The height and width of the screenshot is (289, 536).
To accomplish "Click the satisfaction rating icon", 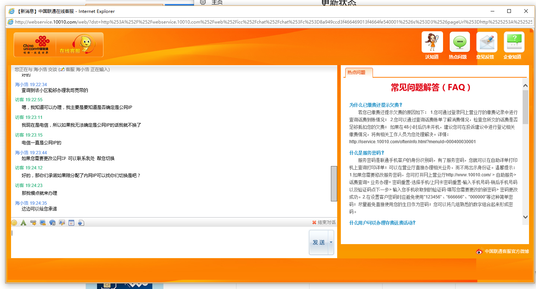I will coord(62,223).
